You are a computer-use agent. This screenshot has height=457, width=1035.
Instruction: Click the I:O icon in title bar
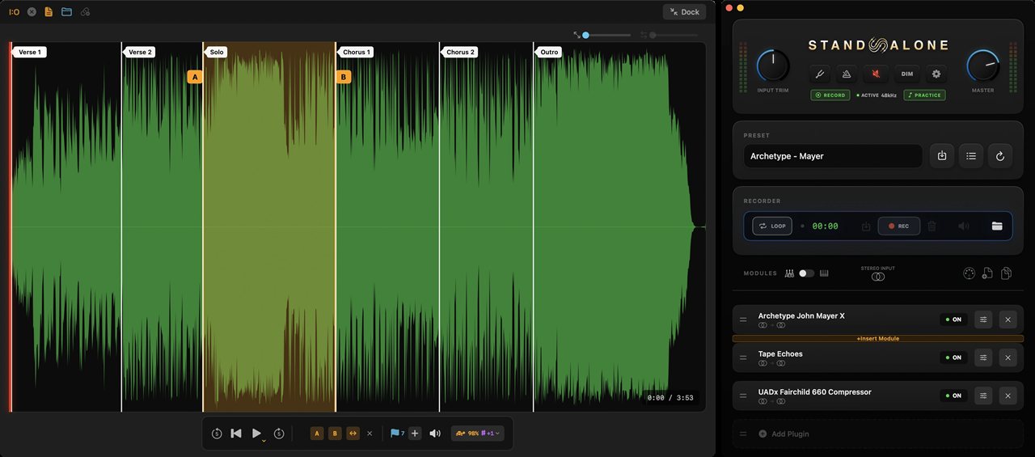(14, 12)
